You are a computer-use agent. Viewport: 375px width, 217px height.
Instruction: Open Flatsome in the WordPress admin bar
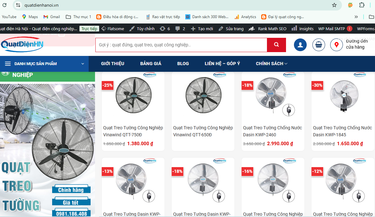[113, 29]
